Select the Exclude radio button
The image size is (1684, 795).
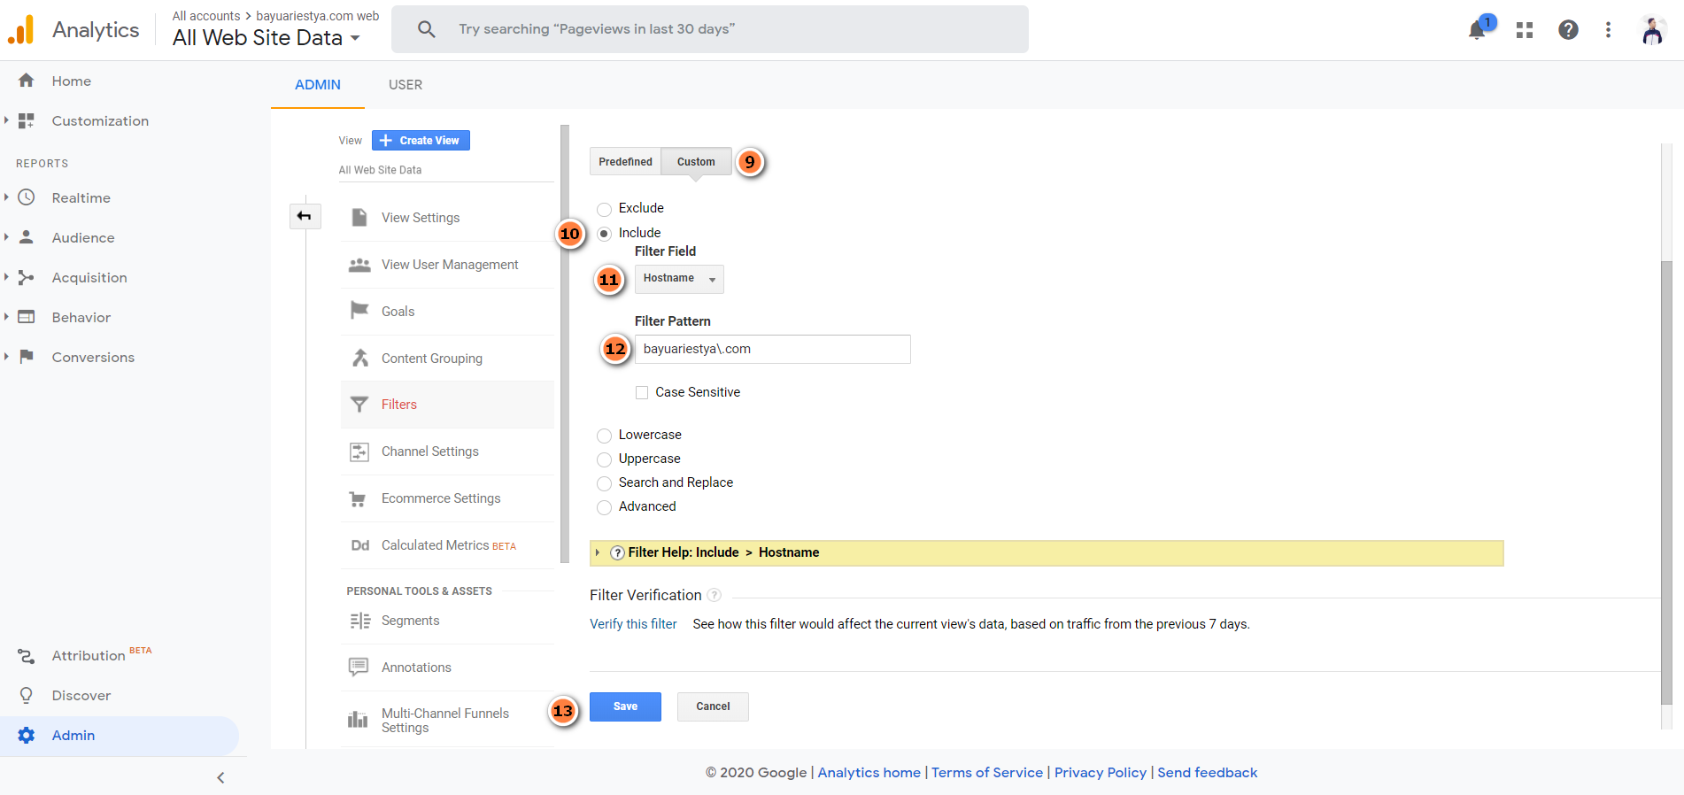[x=604, y=209]
